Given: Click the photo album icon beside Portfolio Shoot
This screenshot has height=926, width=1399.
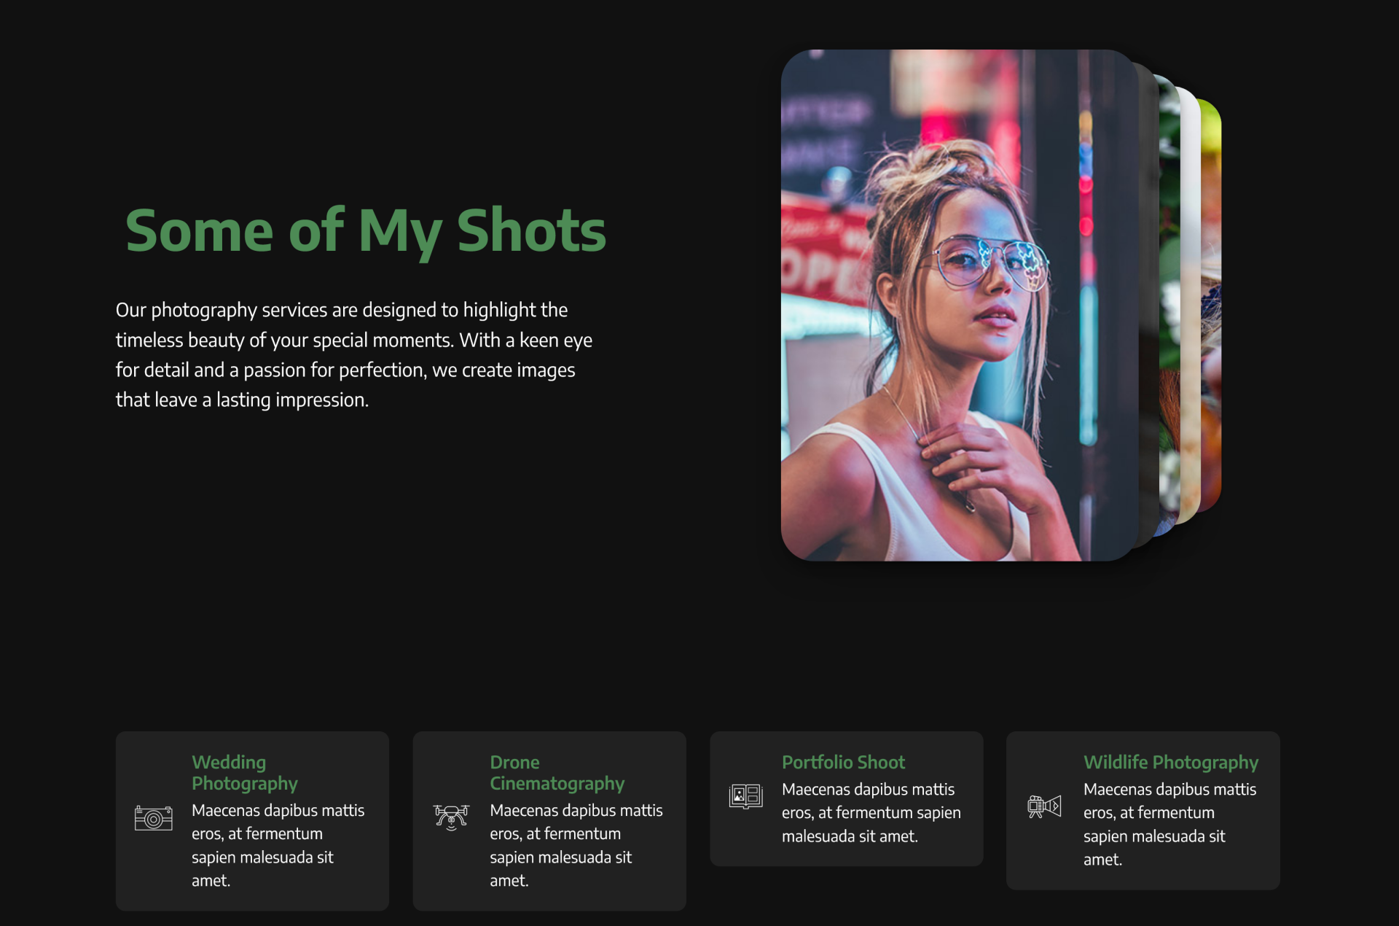Looking at the screenshot, I should [745, 795].
